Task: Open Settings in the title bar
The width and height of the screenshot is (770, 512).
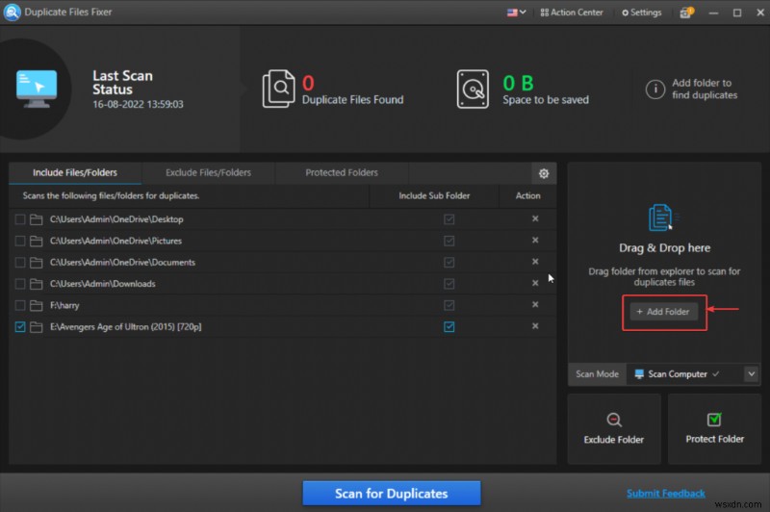Action: (x=641, y=13)
